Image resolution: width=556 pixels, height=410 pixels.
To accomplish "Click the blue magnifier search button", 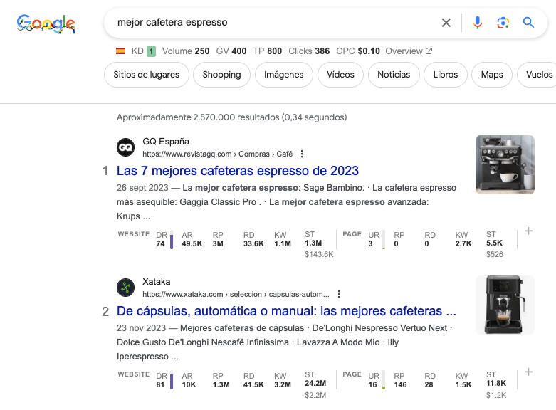I will tap(528, 23).
